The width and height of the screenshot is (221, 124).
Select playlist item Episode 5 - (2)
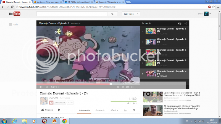[164, 42]
